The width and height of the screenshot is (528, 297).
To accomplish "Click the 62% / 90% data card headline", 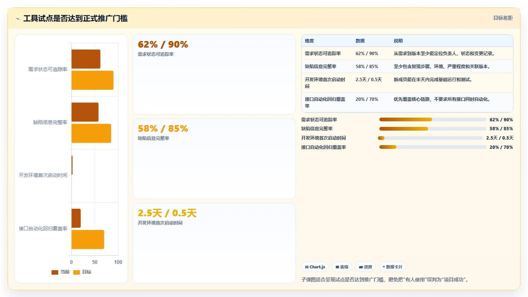I will point(163,45).
